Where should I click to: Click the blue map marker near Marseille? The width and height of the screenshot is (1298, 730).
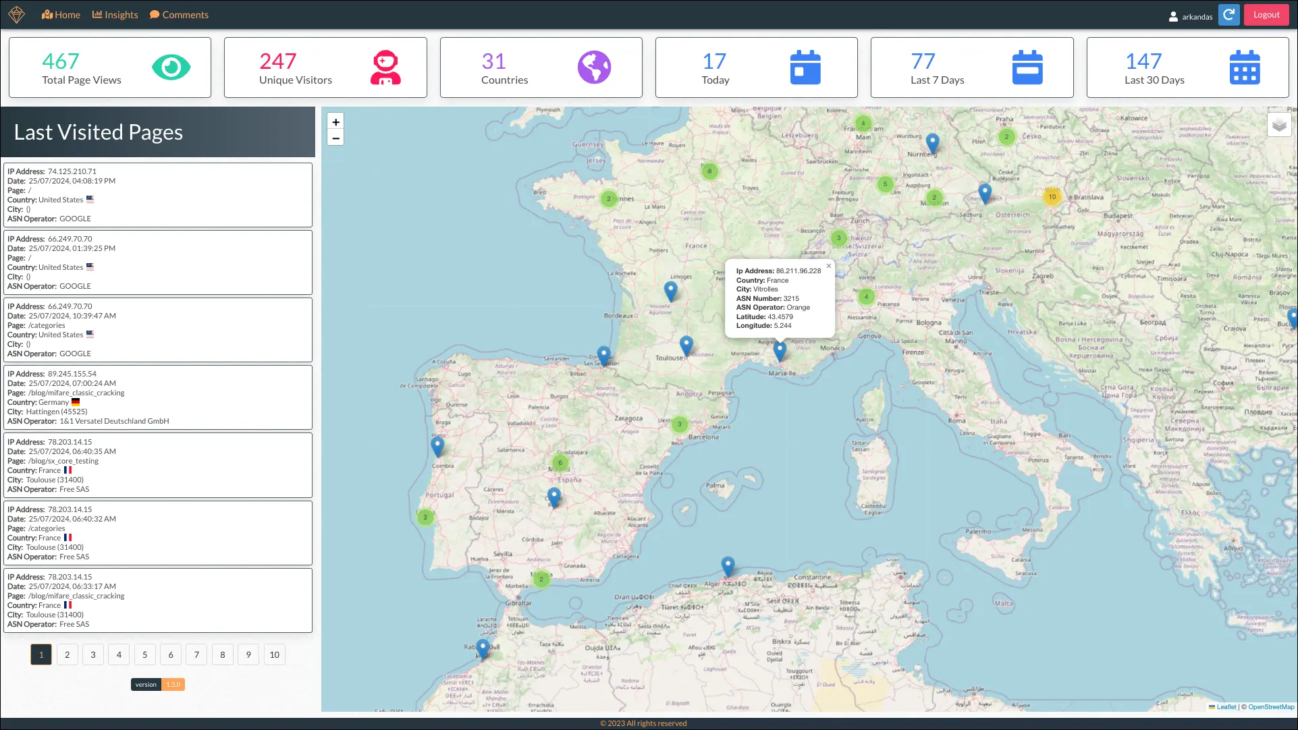[780, 351]
